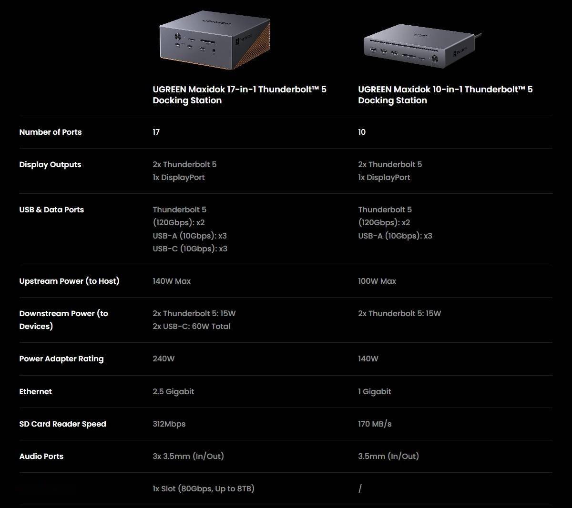Screen dimensions: 572x508
Task: Select the Number of Ports row label
Action: 51,132
